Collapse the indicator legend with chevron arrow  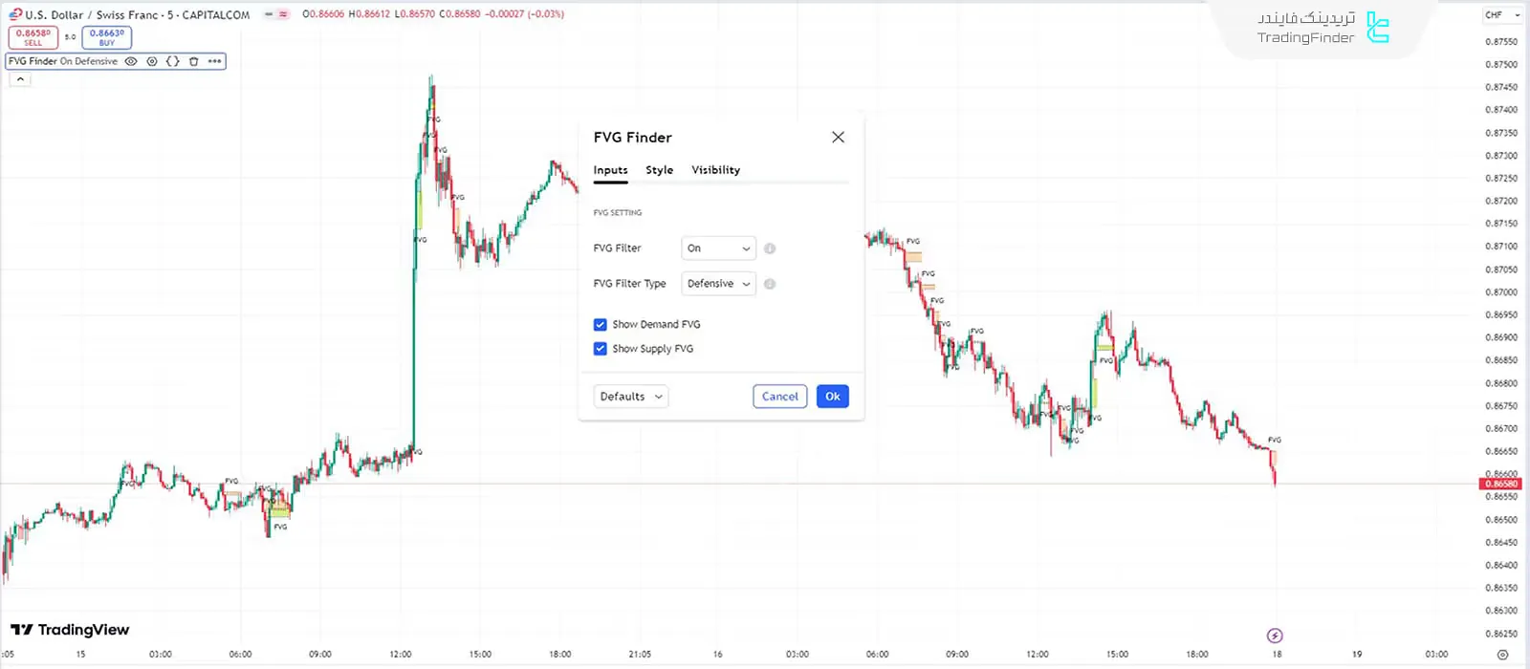[20, 79]
